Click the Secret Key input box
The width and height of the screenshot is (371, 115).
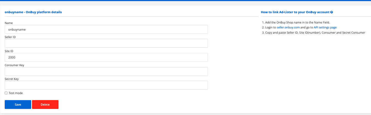click(x=106, y=85)
